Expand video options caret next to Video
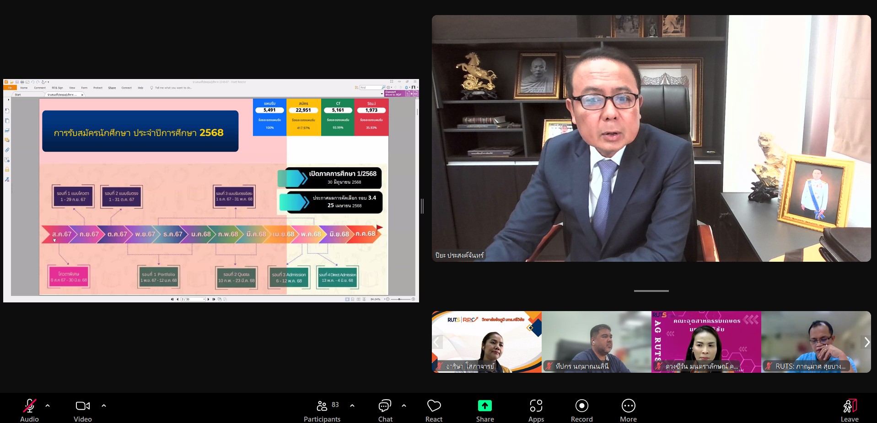Viewport: 877px width, 423px height. pos(104,405)
